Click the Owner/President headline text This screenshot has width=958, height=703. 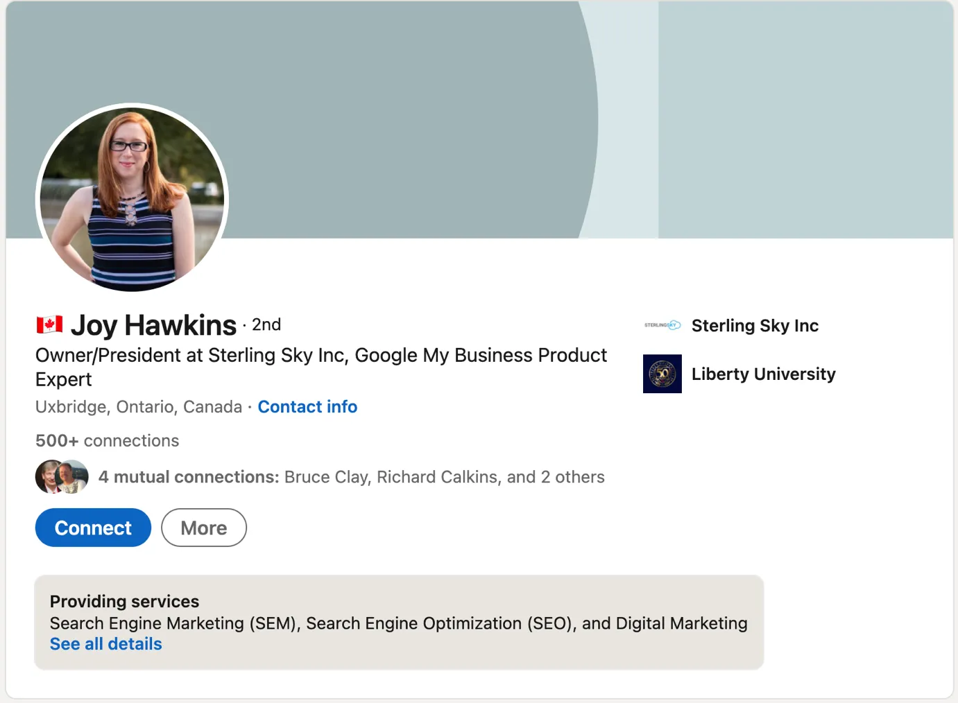320,356
